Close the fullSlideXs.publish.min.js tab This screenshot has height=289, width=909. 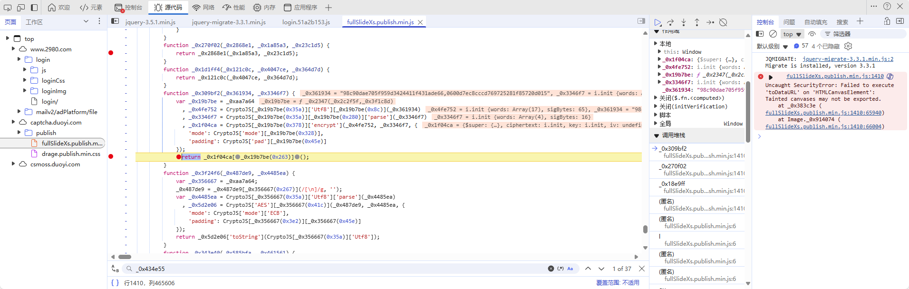[x=420, y=22]
